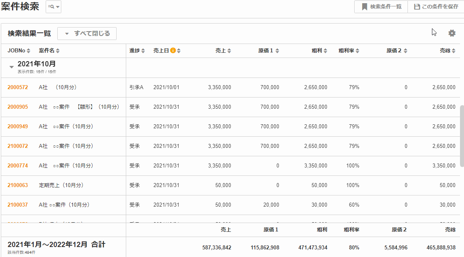
Task: Click すべて閉じる to collapse all groups
Action: [87, 34]
